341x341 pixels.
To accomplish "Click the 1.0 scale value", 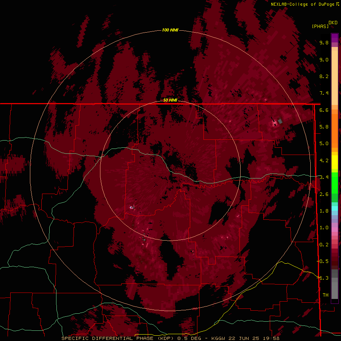I will [x=324, y=228].
